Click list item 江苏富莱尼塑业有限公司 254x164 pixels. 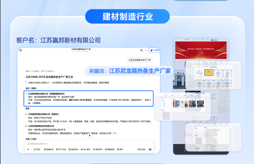point(43,114)
